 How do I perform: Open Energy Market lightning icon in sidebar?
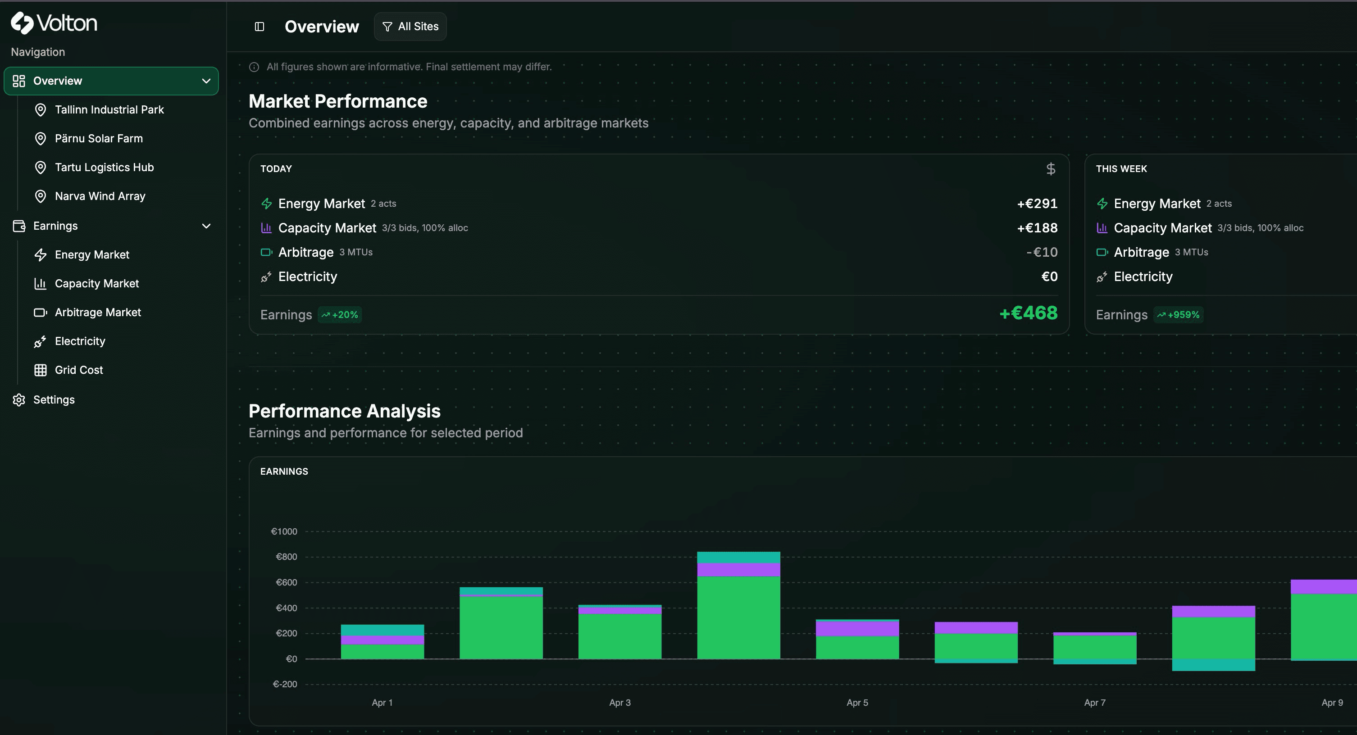[x=41, y=255]
